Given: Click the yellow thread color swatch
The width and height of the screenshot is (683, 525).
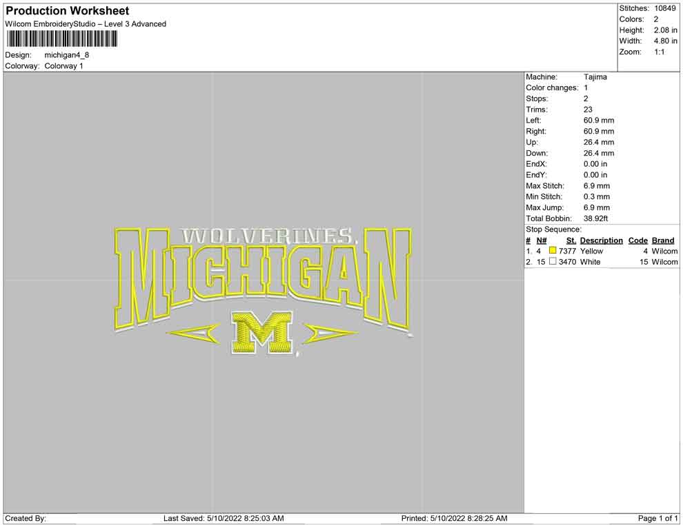Looking at the screenshot, I should pos(553,251).
